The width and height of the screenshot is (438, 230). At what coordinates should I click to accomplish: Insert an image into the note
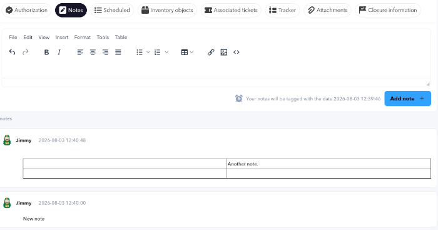pos(224,52)
